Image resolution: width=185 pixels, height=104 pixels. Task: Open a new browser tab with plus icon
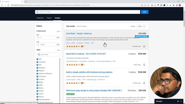tap(26, 2)
